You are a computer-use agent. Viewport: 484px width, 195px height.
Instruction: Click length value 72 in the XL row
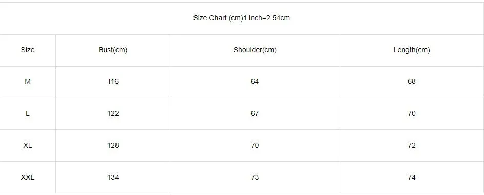tap(412, 145)
